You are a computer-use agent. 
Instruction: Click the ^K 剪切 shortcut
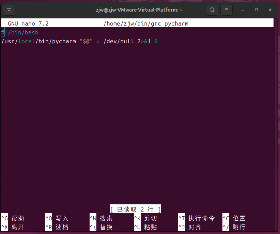click(x=145, y=218)
